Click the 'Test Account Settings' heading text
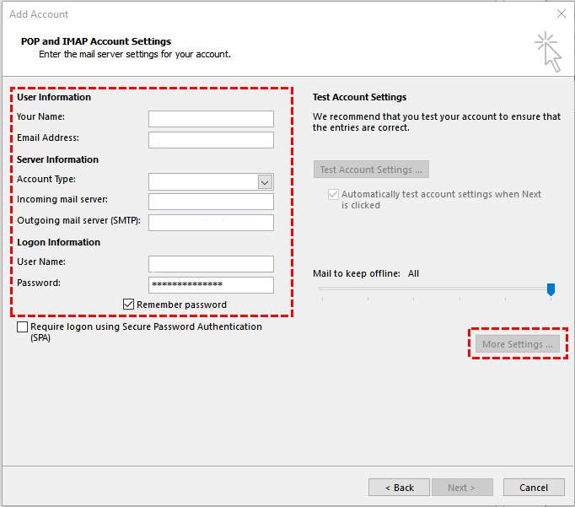Screen dimensions: 575x507 click(359, 97)
